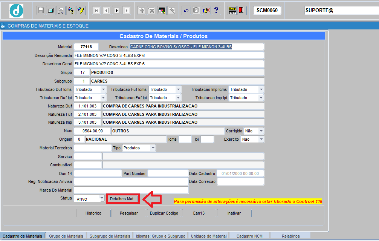Open Tributacao Fuf Ipi dropdown

178,98
